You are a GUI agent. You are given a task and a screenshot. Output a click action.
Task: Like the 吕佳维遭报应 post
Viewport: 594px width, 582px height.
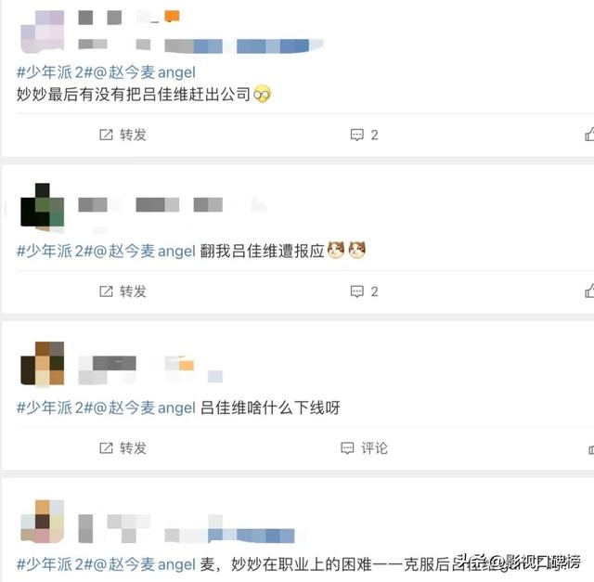pos(589,291)
